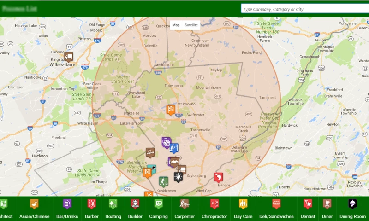
Task: Click the Saylorsburg town label
Action: [x=196, y=175]
